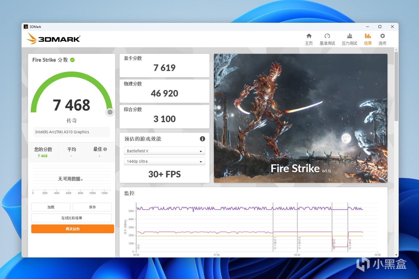
Task: Click the 显卡分数 value 7 619
Action: (164, 68)
